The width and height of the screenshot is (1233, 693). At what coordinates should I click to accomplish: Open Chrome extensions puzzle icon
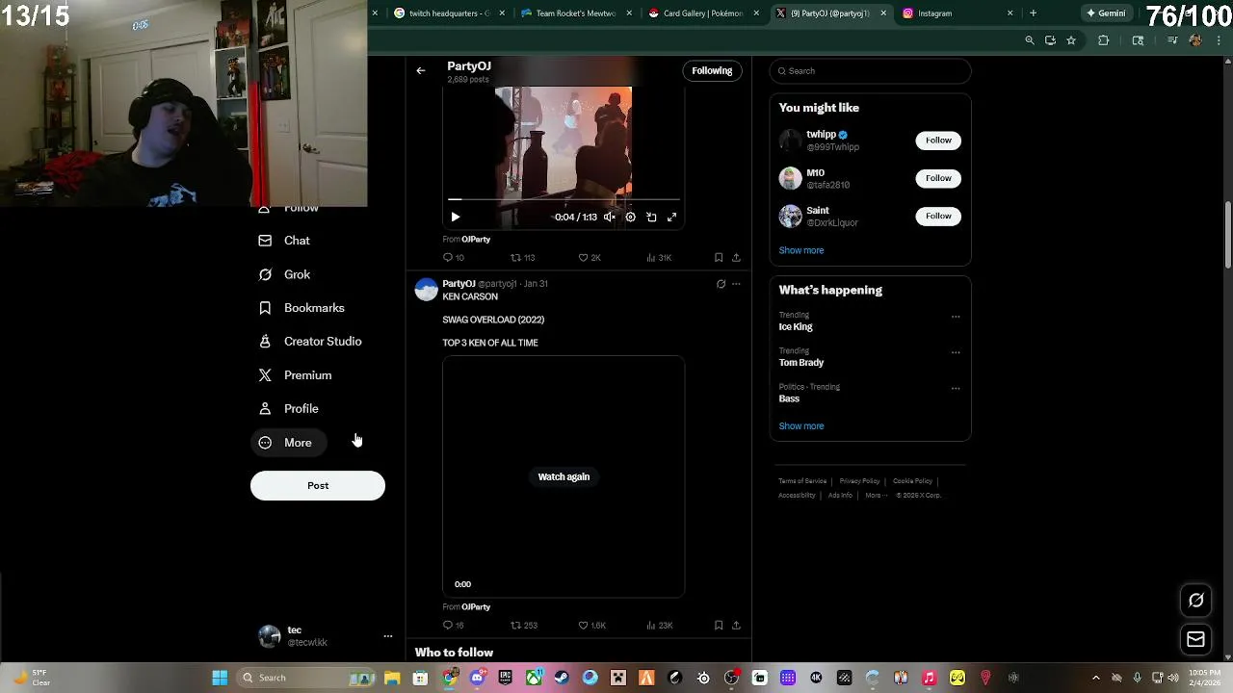coord(1104,40)
